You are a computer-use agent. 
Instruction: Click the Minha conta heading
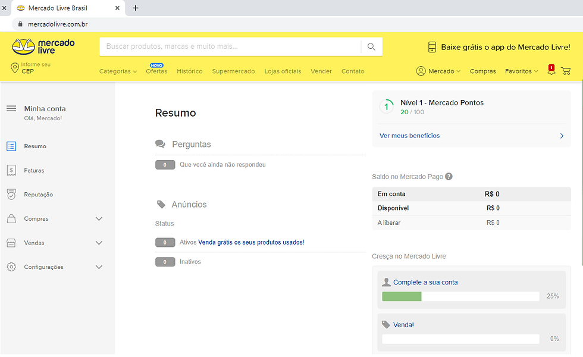pyautogui.click(x=45, y=108)
